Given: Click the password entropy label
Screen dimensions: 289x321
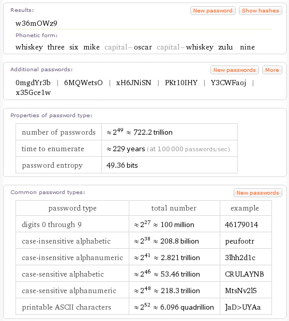Looking at the screenshot, I should point(52,166).
